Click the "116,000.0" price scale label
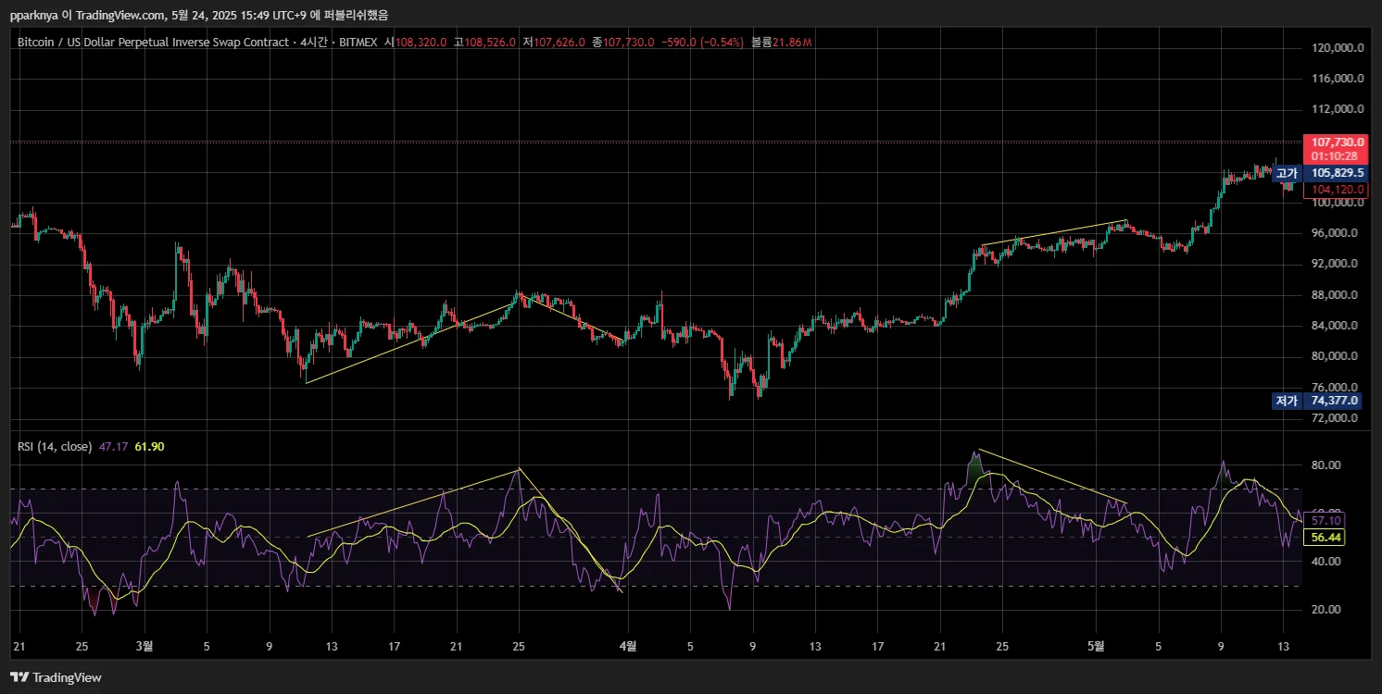Viewport: 1382px width, 694px height. point(1338,79)
